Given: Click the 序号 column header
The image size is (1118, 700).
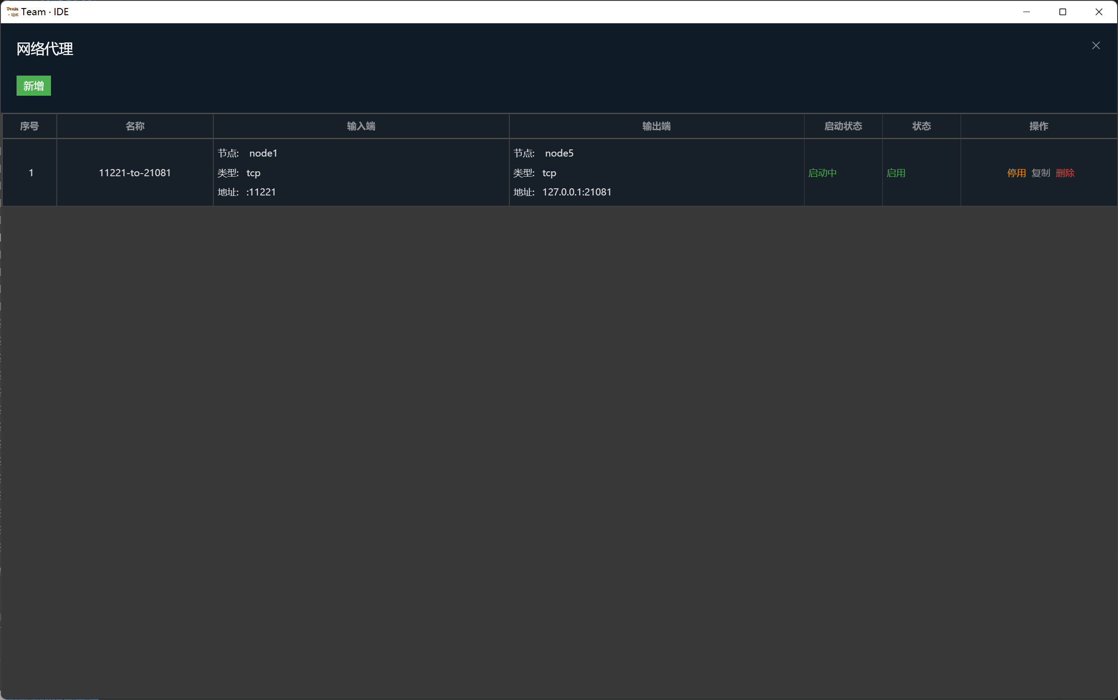Looking at the screenshot, I should pyautogui.click(x=30, y=126).
